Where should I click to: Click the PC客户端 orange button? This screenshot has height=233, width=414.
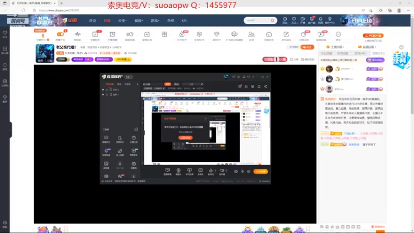point(373,35)
